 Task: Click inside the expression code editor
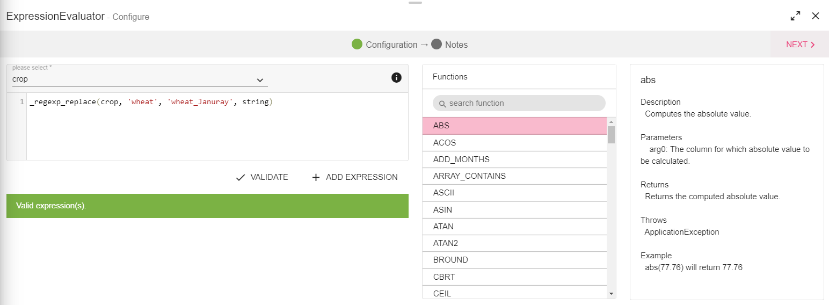coord(215,129)
